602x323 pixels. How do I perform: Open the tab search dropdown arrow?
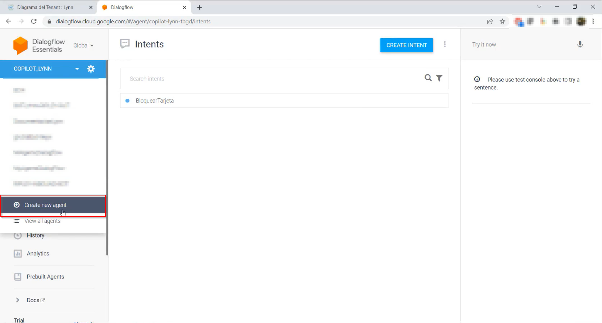(539, 7)
